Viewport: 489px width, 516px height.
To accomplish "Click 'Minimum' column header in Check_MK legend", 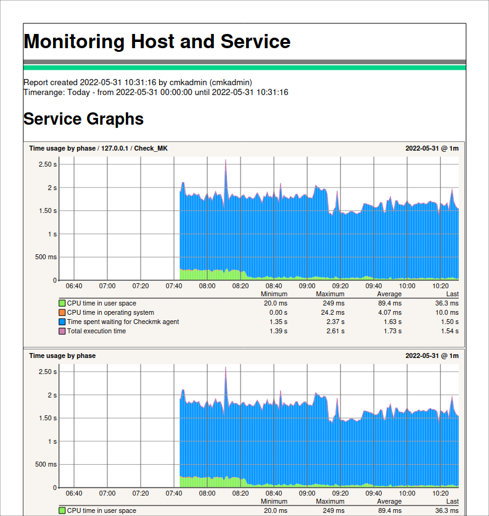I will click(274, 294).
